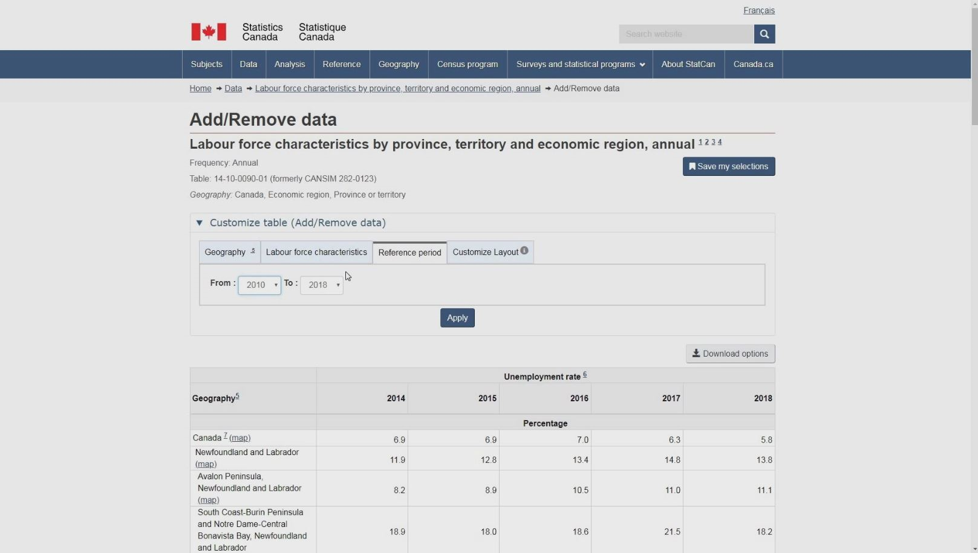Open the Census program menu item

pos(468,64)
